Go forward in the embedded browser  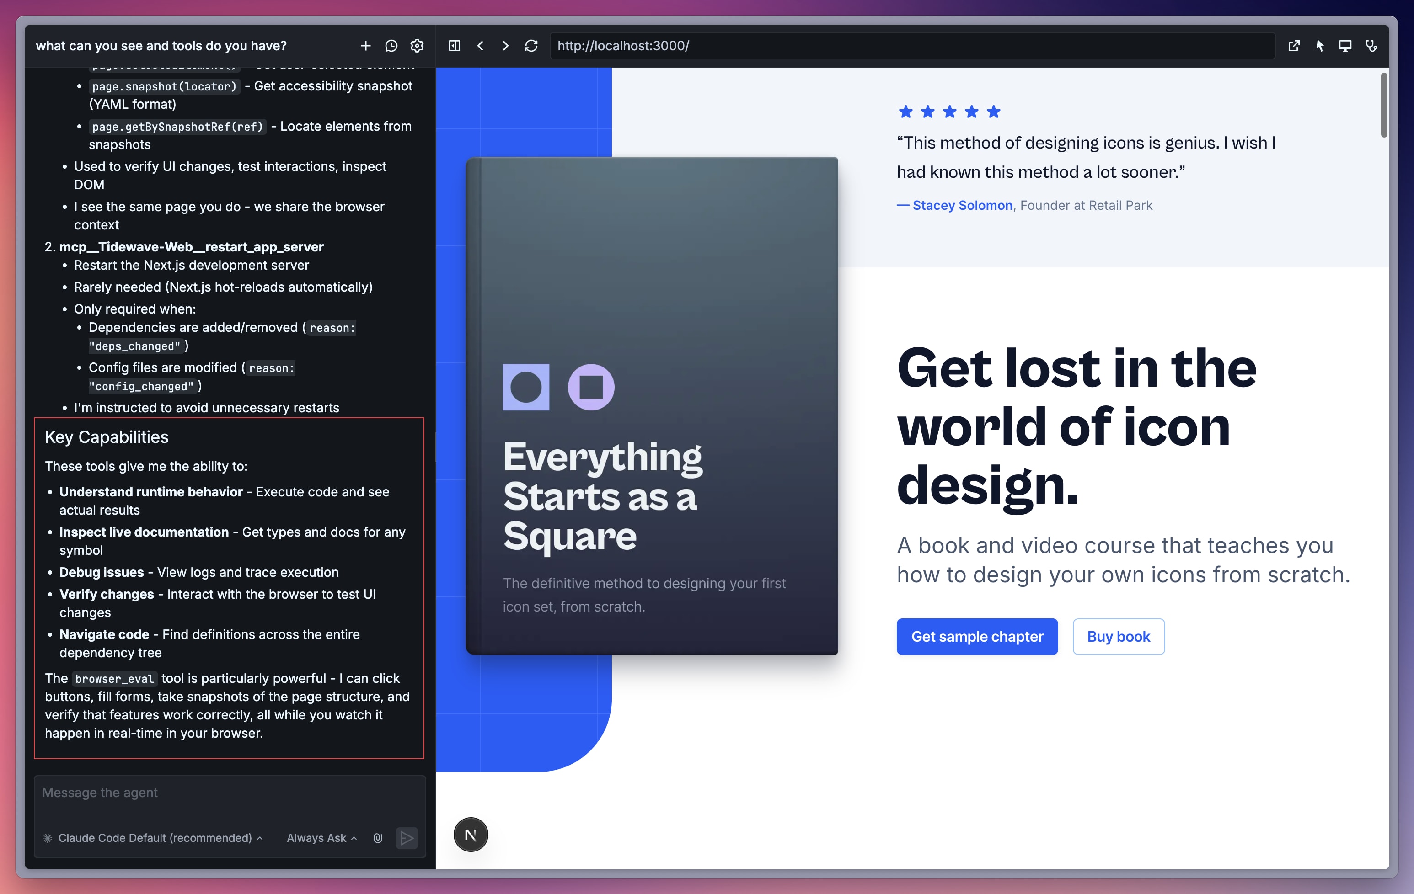pos(506,46)
